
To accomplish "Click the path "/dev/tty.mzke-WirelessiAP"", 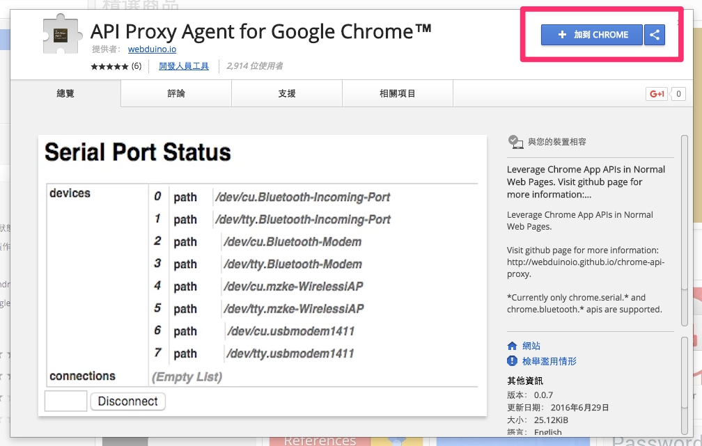I will coord(294,309).
